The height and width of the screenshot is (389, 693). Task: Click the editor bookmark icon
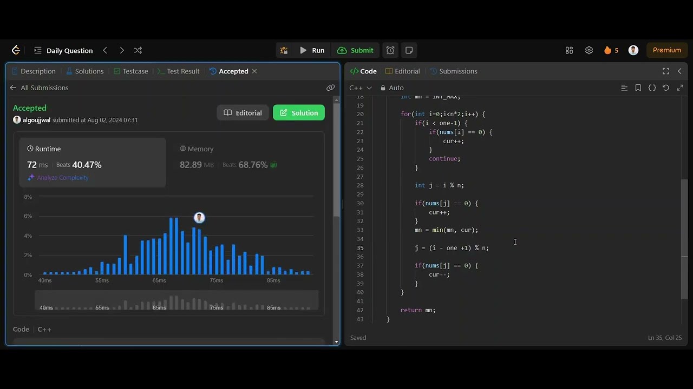[638, 88]
